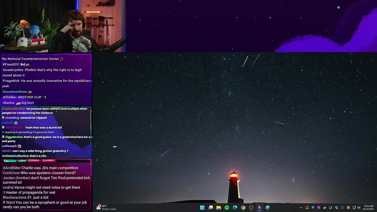Click the Gwaehrynthe chat message
Viewport: 377px width, 212px height.
point(42,72)
